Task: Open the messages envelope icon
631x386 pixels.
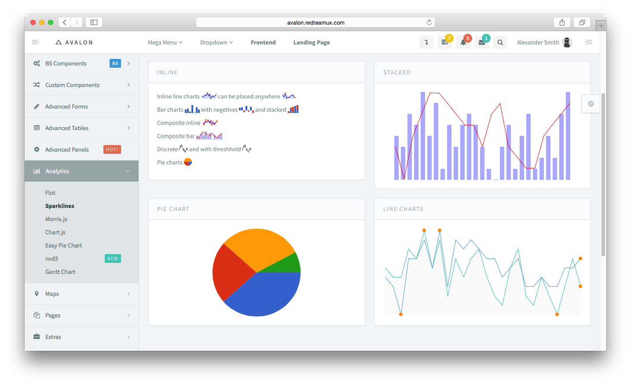Action: coord(482,42)
